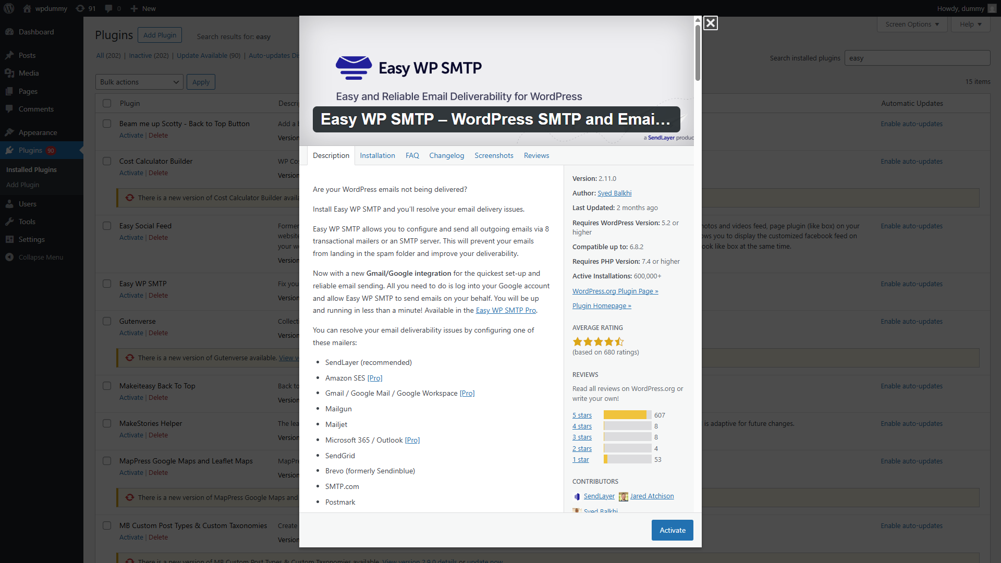This screenshot has height=563, width=1001.
Task: Click Jared Atchison contributor avatar
Action: [623, 496]
